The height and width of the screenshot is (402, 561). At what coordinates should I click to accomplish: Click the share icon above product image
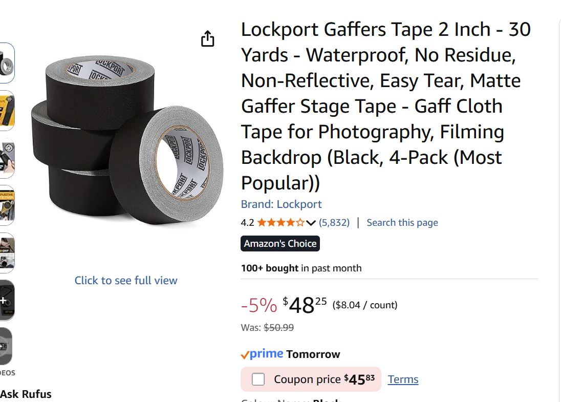207,39
